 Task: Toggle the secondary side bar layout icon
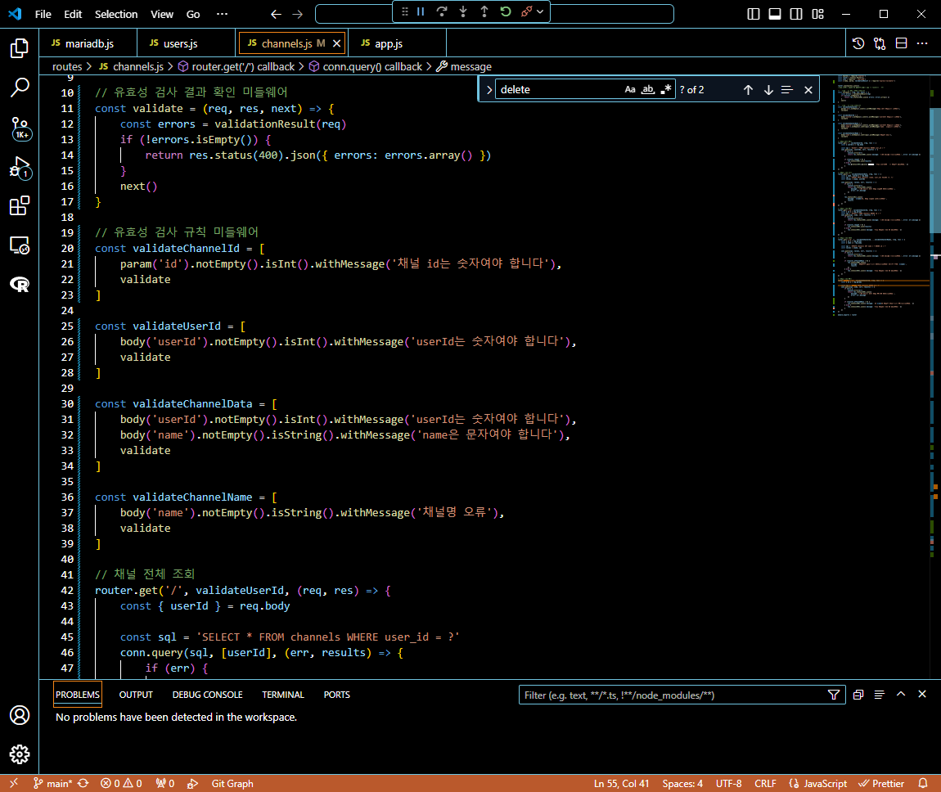796,14
